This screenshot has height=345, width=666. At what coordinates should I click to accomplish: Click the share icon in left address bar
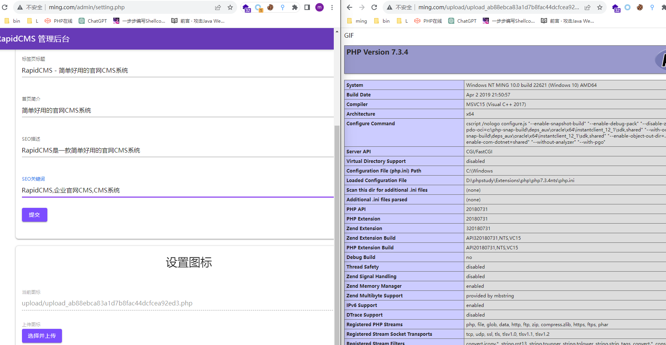pos(218,7)
